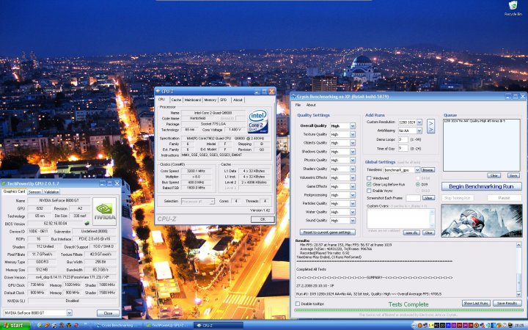
Task: Tick the Disable tooltips checkbox
Action: tap(298, 304)
